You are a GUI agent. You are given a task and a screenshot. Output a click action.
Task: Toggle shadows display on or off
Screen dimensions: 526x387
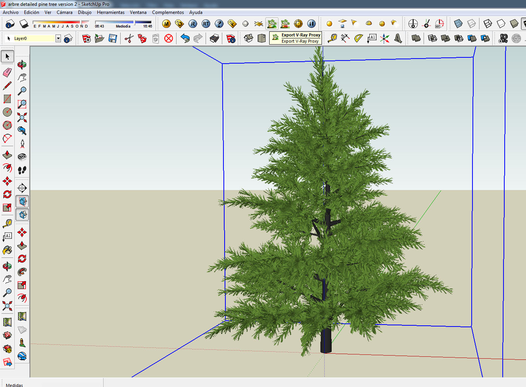tap(24, 24)
